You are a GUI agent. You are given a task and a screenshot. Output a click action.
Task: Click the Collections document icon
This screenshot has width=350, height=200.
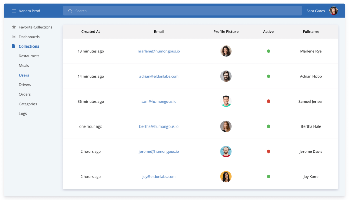14,46
